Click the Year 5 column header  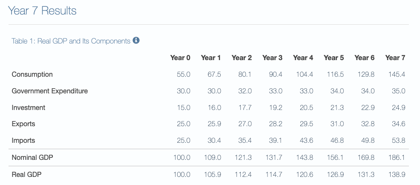pyautogui.click(x=334, y=58)
